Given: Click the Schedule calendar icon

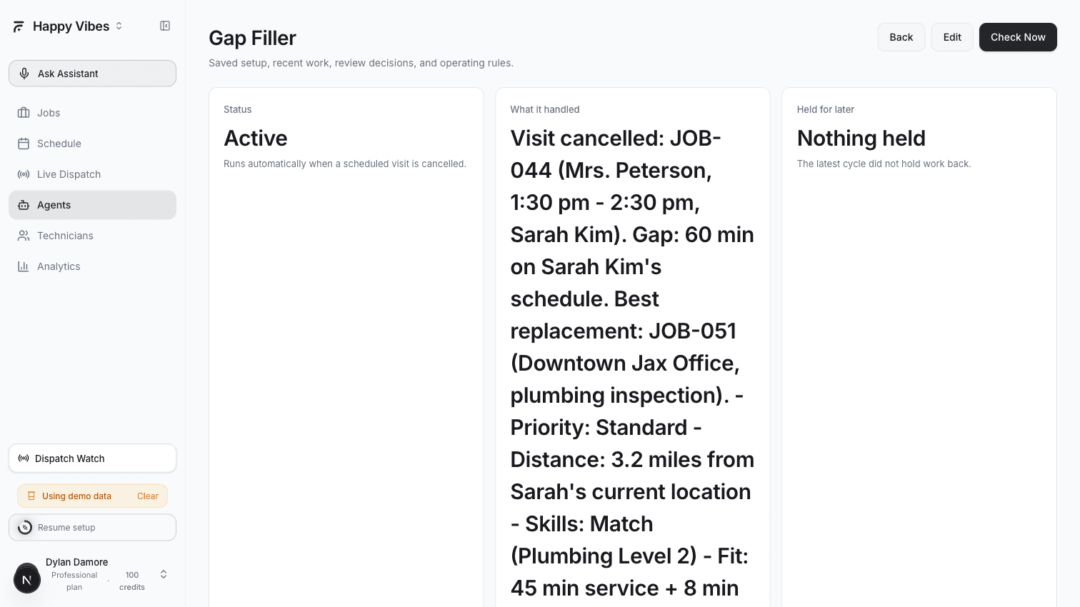Looking at the screenshot, I should click(24, 143).
